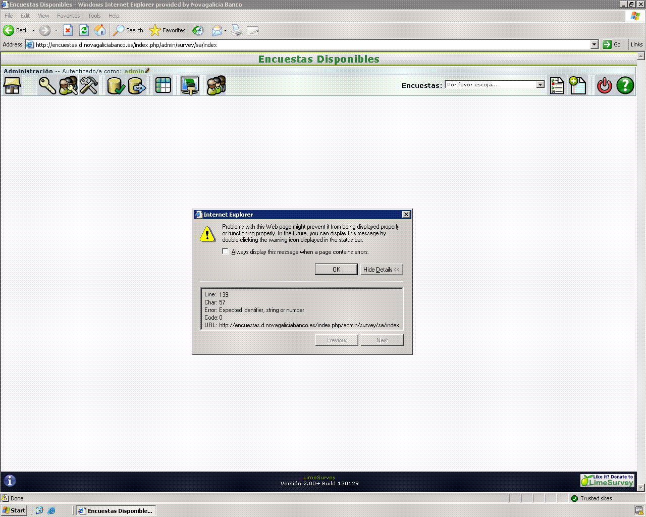Click 'Expected identifier, string or number' error text
This screenshot has height=517, width=646.
[261, 310]
